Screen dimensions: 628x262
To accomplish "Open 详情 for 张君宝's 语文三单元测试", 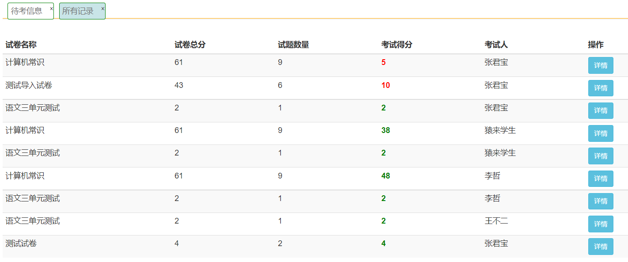I will click(x=601, y=110).
